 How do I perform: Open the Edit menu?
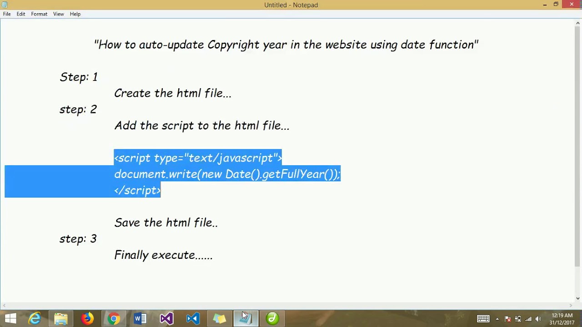point(21,14)
